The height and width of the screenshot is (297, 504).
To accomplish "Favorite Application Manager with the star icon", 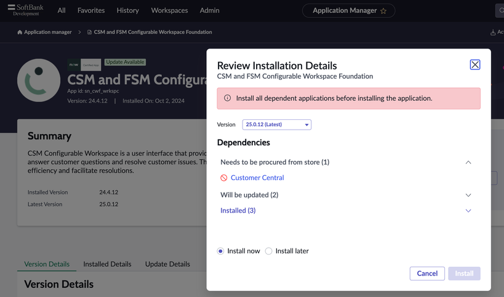I will pos(383,11).
